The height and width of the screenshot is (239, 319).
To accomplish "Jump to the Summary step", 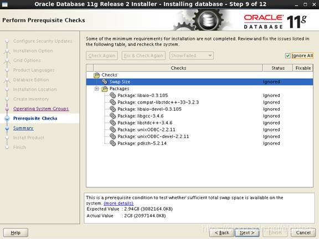I will tap(23, 128).
